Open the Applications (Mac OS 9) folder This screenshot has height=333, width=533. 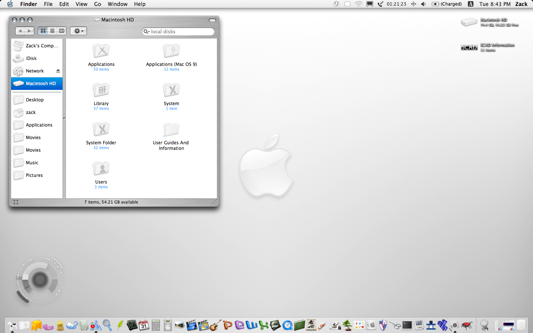[x=171, y=51]
